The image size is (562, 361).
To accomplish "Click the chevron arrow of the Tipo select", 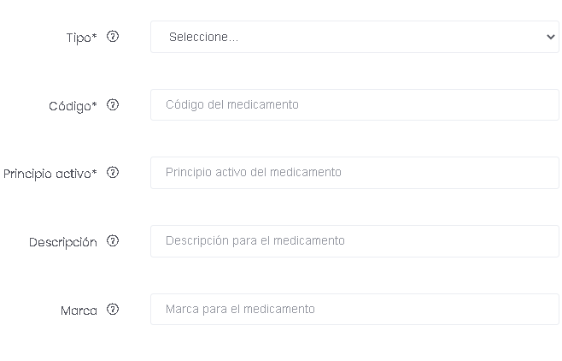I will 551,37.
